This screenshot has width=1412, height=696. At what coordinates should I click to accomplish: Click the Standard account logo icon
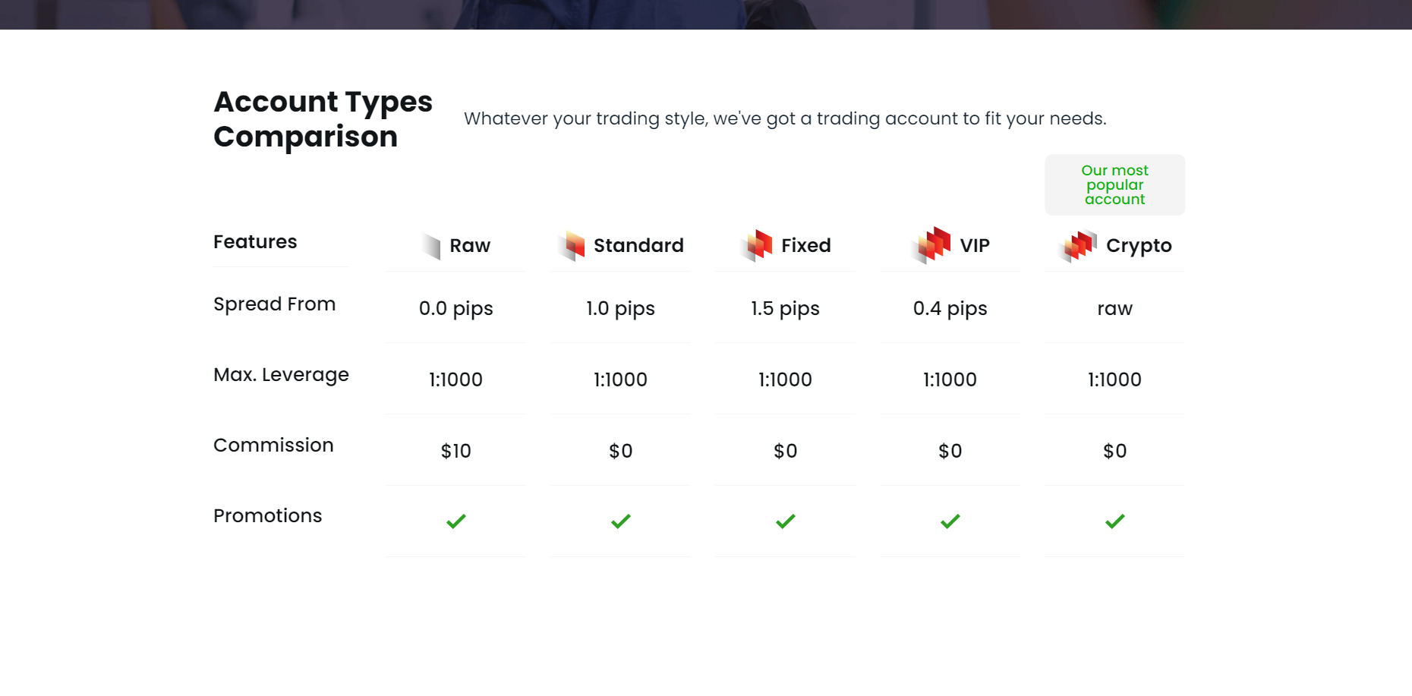[x=571, y=246]
